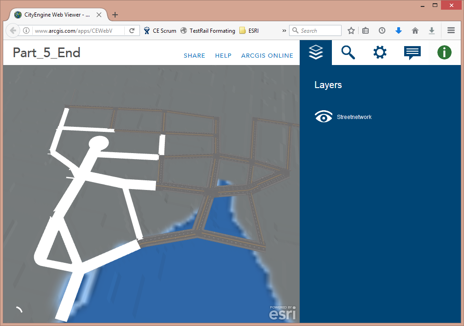This screenshot has height=326, width=464.
Task: Show bookmarks list icon
Action: 365,30
